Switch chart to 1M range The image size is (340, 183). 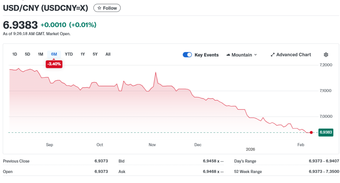pyautogui.click(x=41, y=54)
